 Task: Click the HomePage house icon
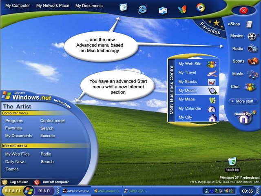(x=243, y=118)
